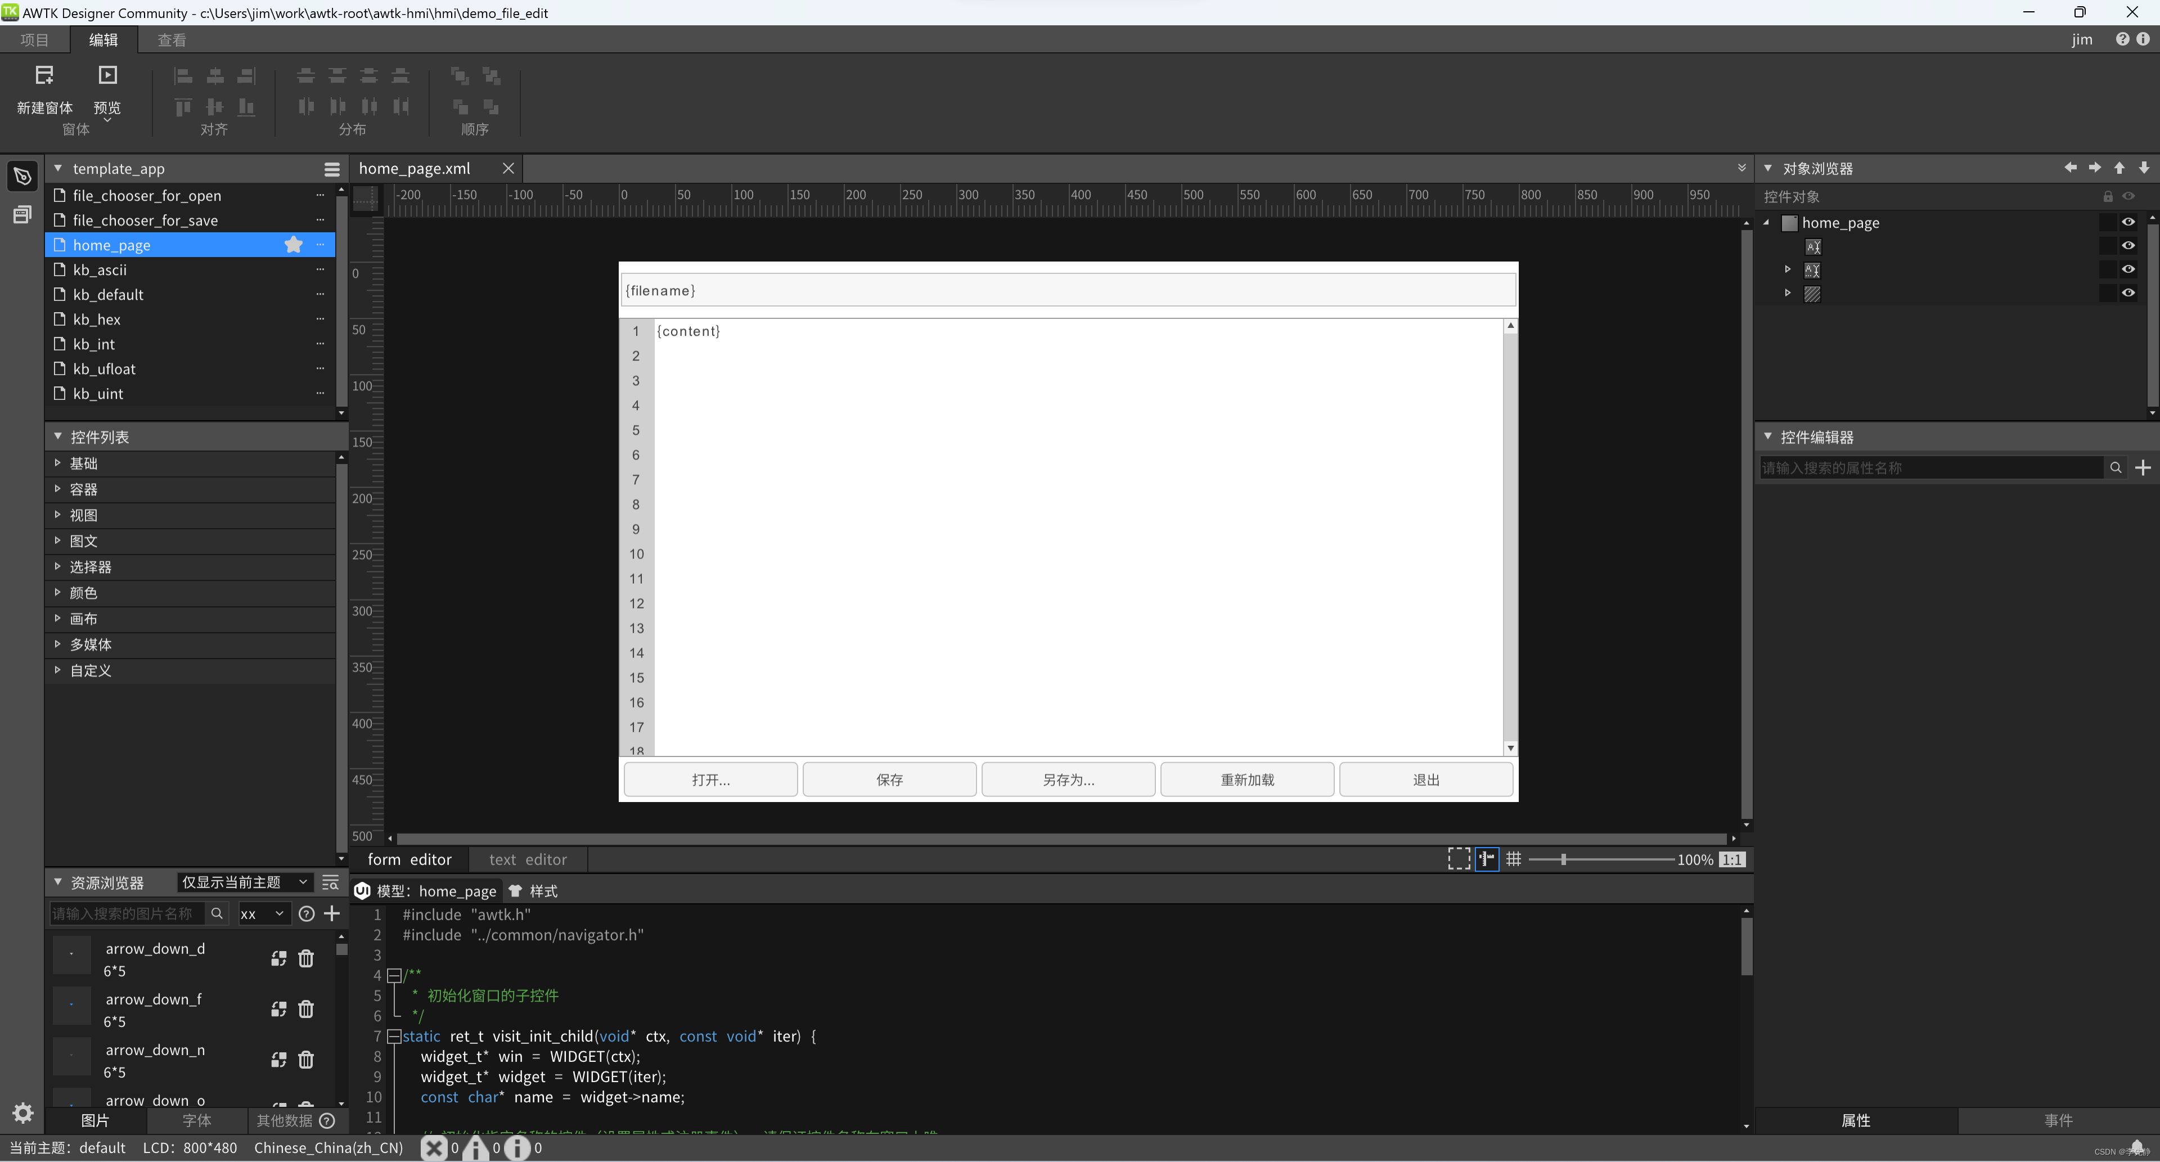Click the first icon in the 顺序 order group
This screenshot has height=1162, width=2160.
click(460, 76)
